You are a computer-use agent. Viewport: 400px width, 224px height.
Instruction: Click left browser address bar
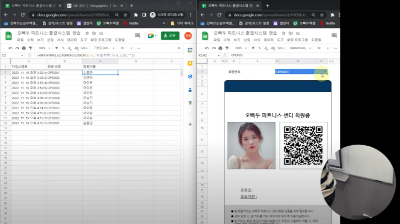pyautogui.click(x=74, y=15)
